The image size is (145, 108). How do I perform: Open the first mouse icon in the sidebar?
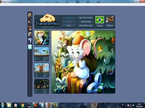tap(30, 15)
